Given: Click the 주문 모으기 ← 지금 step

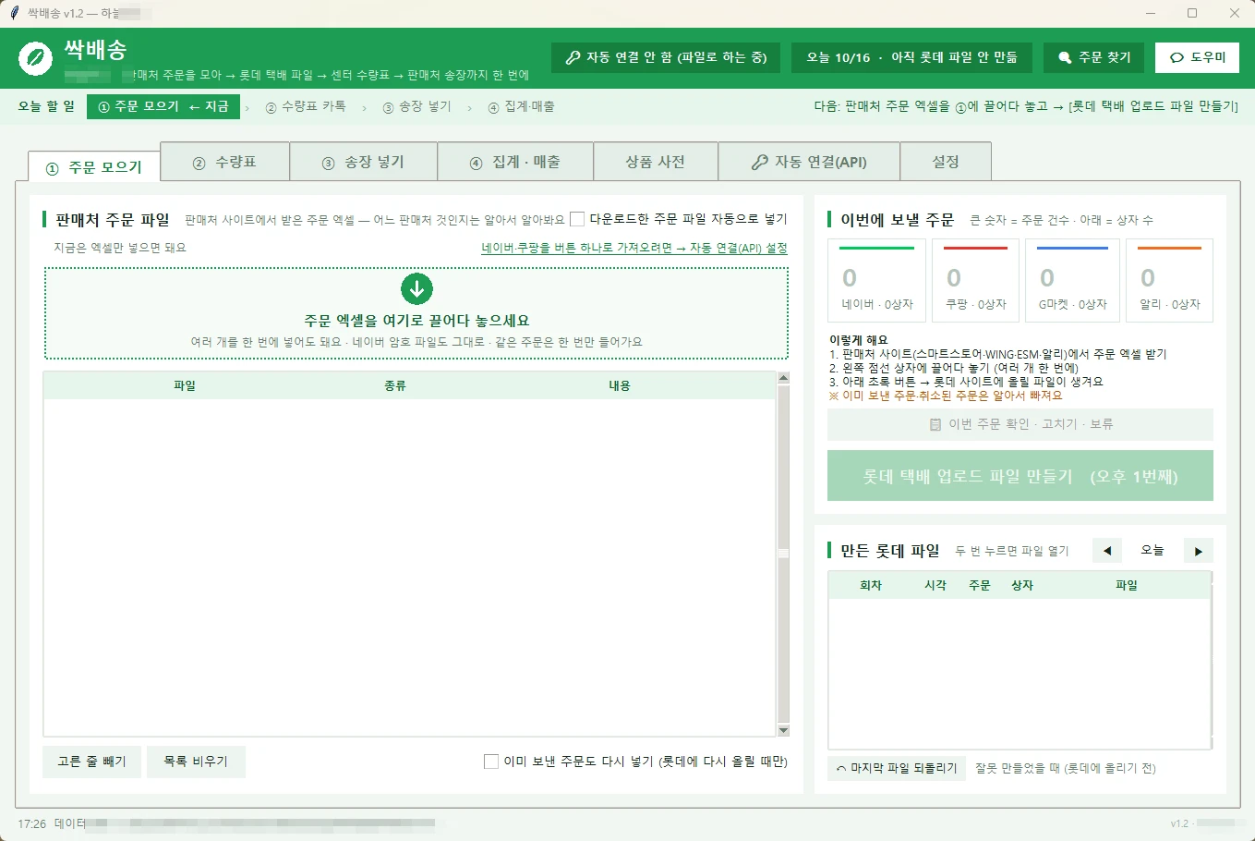Looking at the screenshot, I should coord(163,107).
